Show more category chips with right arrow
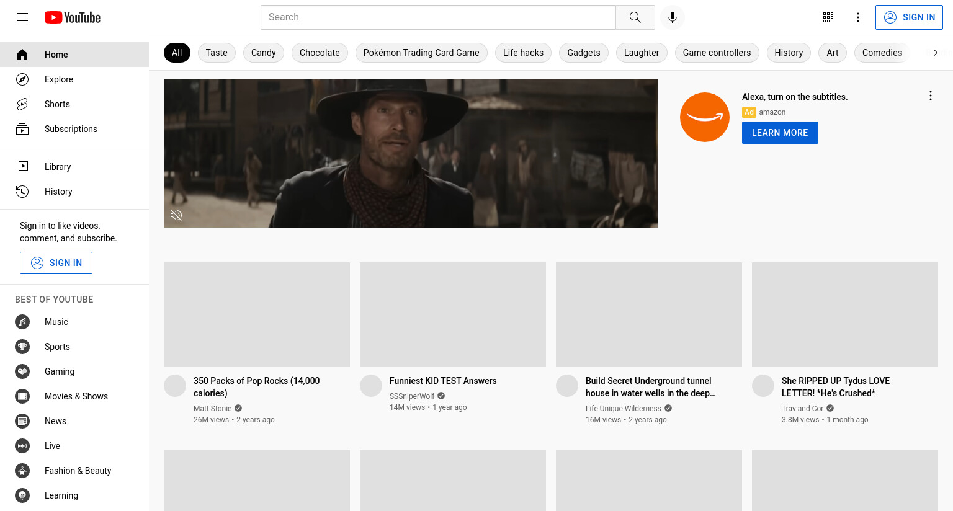The image size is (953, 511). (x=935, y=53)
